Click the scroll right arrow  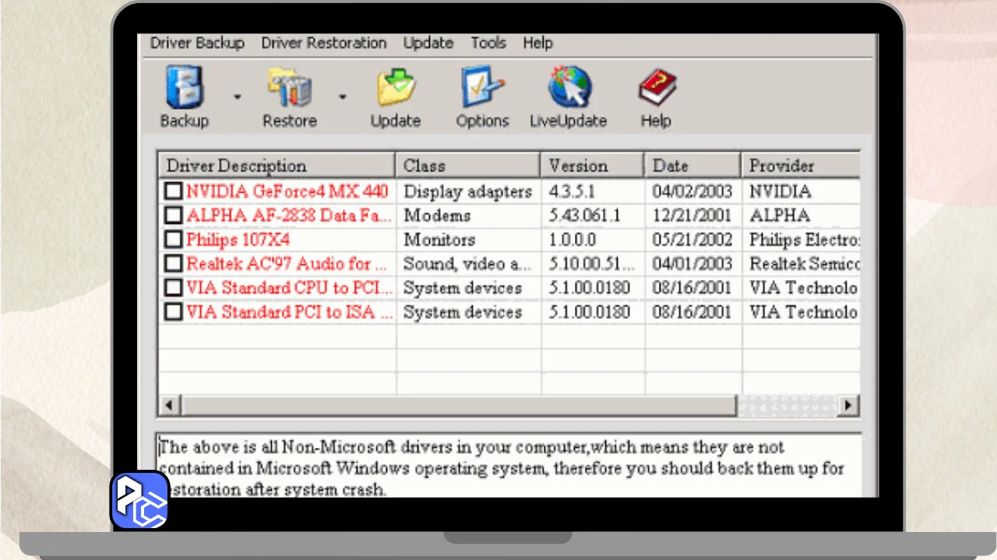(x=847, y=405)
